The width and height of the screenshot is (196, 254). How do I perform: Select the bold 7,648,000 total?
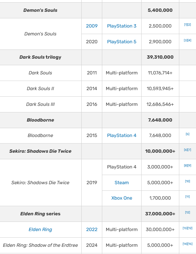[x=160, y=120]
